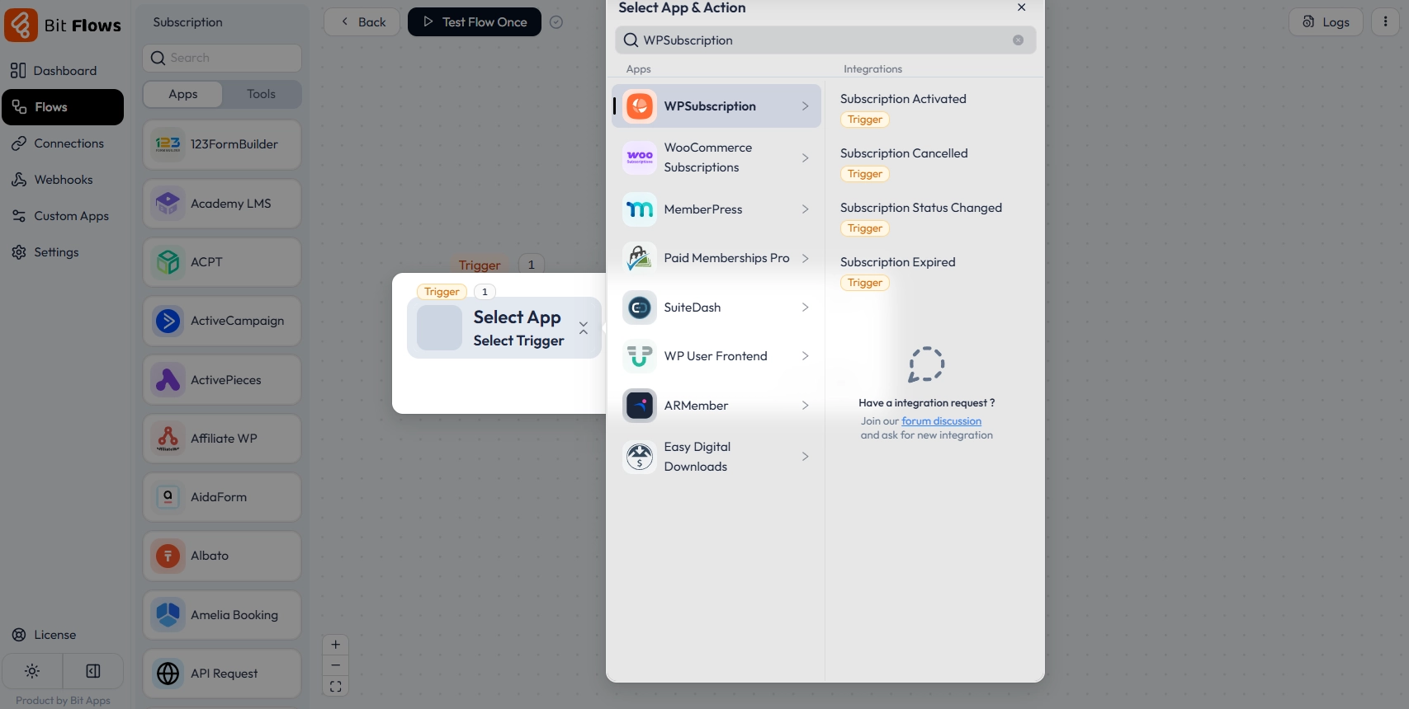The width and height of the screenshot is (1409, 709).
Task: Open the flow status check icon
Action: point(556,22)
